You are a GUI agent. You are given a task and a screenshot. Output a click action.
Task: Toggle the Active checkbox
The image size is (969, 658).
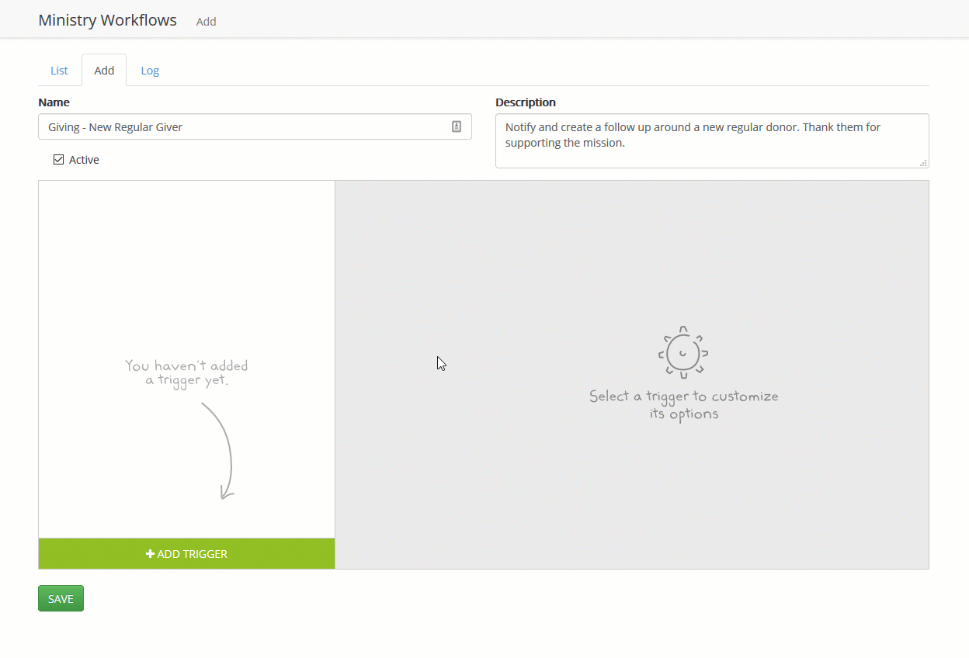[58, 160]
